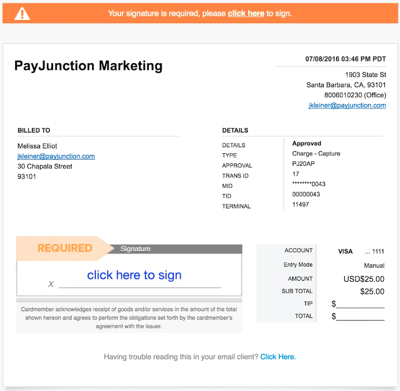Select 'Santa Barbara, CA, 93101' text
Viewport: 400px width, 391px height.
click(x=346, y=85)
